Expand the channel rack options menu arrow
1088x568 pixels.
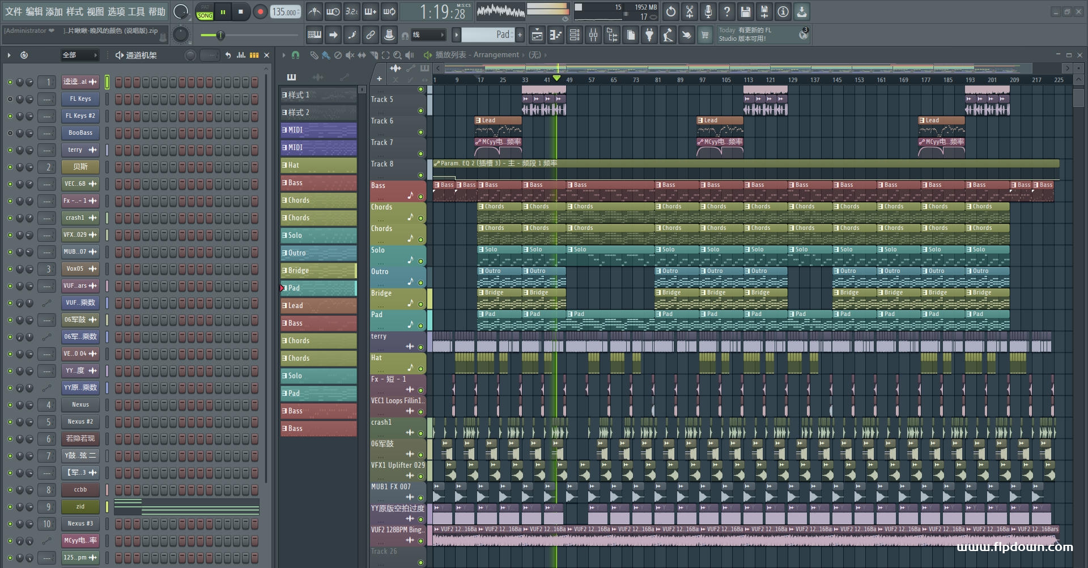(x=9, y=55)
